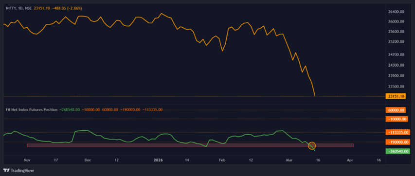Click the 24700.00 price scale label
Screen dimensions: 415x176
coord(396,55)
